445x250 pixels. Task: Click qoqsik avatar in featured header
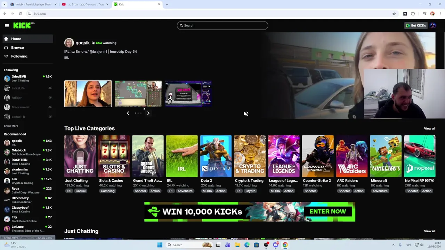click(69, 43)
